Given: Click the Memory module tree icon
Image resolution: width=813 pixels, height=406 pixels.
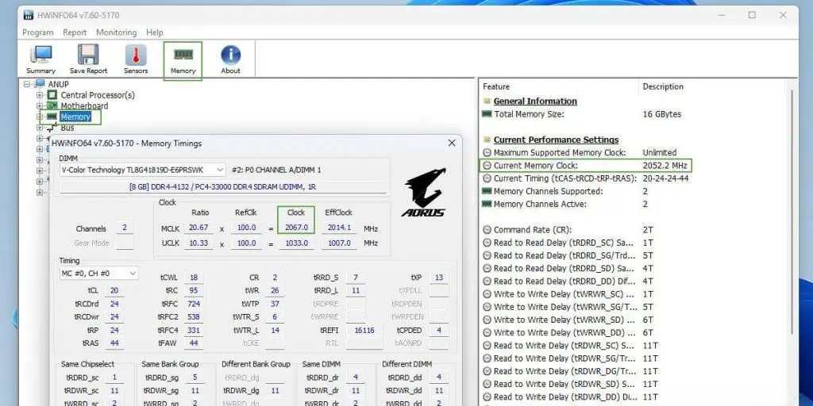Looking at the screenshot, I should (52, 117).
